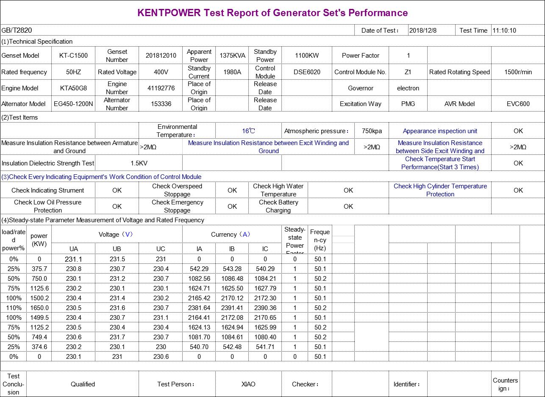
Task: Select the UA voltage column header
Action: 73,249
